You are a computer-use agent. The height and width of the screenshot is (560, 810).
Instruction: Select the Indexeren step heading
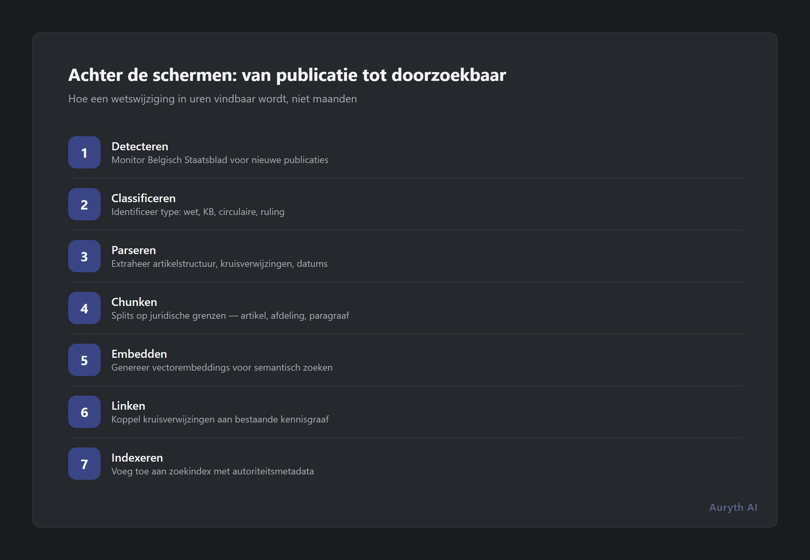pos(137,458)
